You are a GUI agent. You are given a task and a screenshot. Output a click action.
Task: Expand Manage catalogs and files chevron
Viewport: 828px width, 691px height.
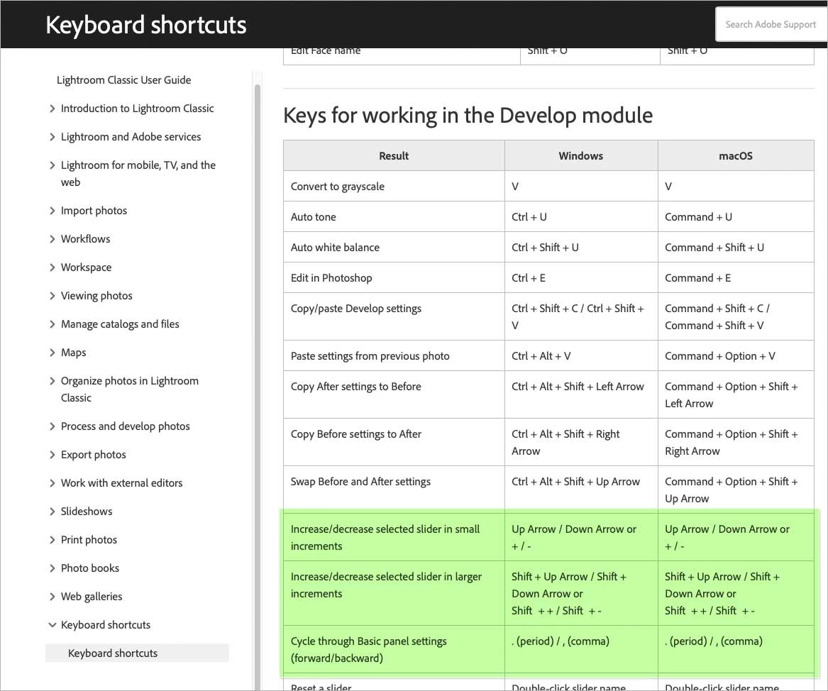coord(52,325)
